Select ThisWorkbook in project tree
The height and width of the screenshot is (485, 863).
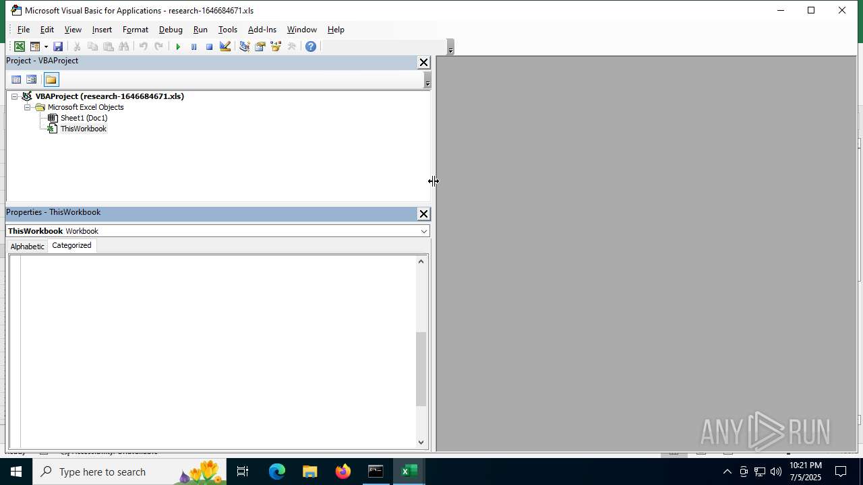point(84,129)
